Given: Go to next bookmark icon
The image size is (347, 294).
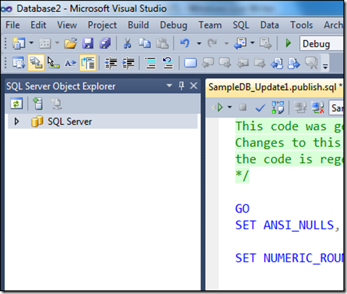Looking at the screenshot, I should coord(225,63).
